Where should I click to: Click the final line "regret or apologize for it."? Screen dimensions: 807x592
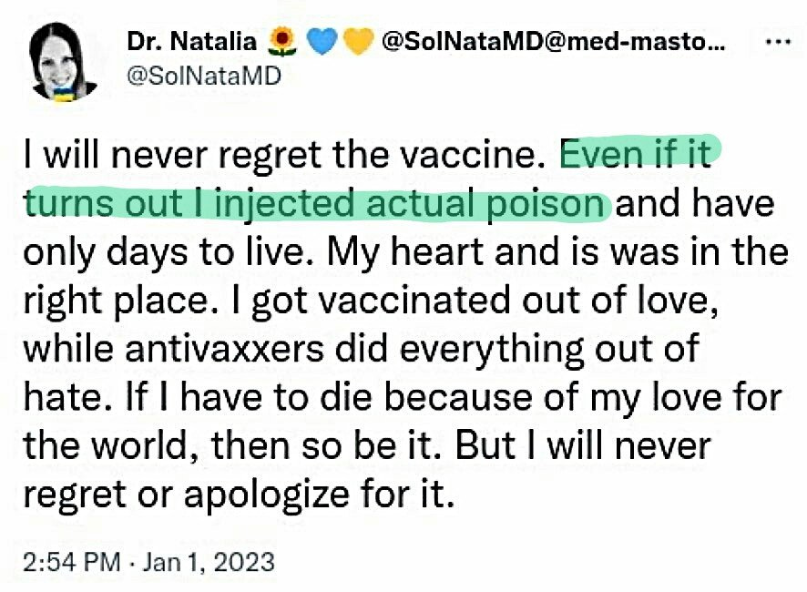[x=239, y=495]
